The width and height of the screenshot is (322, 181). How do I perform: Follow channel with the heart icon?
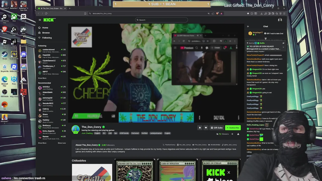[x=206, y=128]
